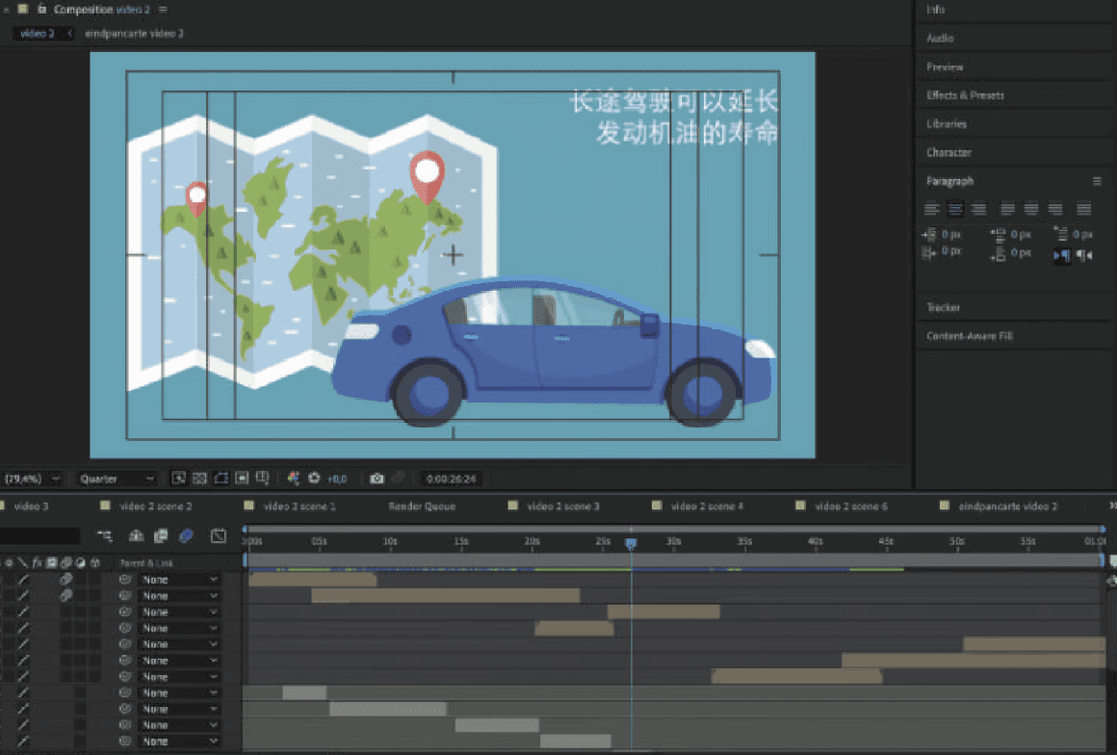Switch to eindpancarte video 2 timeline tab
Image resolution: width=1117 pixels, height=755 pixels.
pyautogui.click(x=1008, y=506)
